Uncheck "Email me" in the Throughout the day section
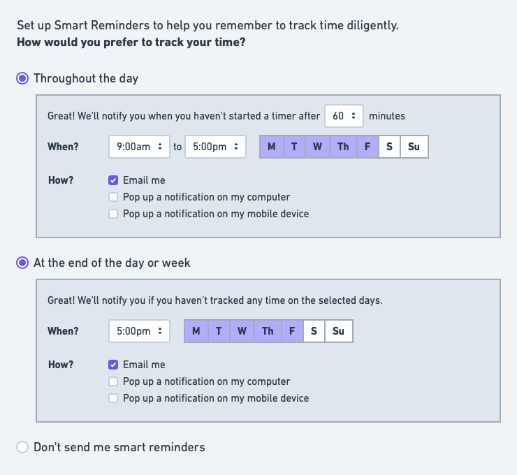Screen dimensions: 517x475 coord(113,180)
